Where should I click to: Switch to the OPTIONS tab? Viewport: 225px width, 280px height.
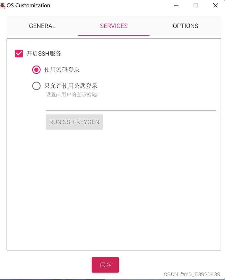tap(186, 26)
